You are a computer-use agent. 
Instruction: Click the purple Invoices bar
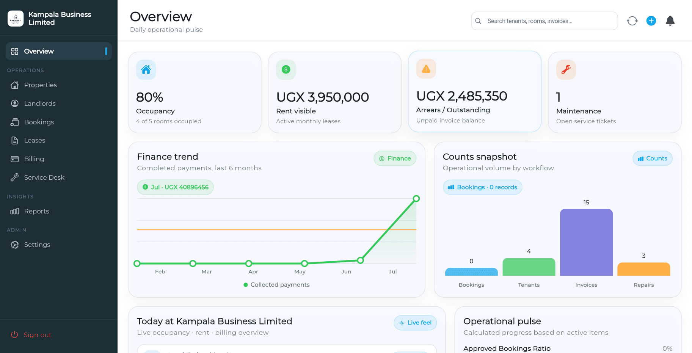pyautogui.click(x=586, y=242)
